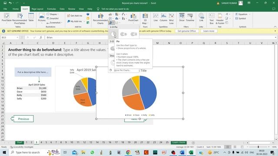
Task: Adjust the zoom slider handle
Action: pos(258,147)
